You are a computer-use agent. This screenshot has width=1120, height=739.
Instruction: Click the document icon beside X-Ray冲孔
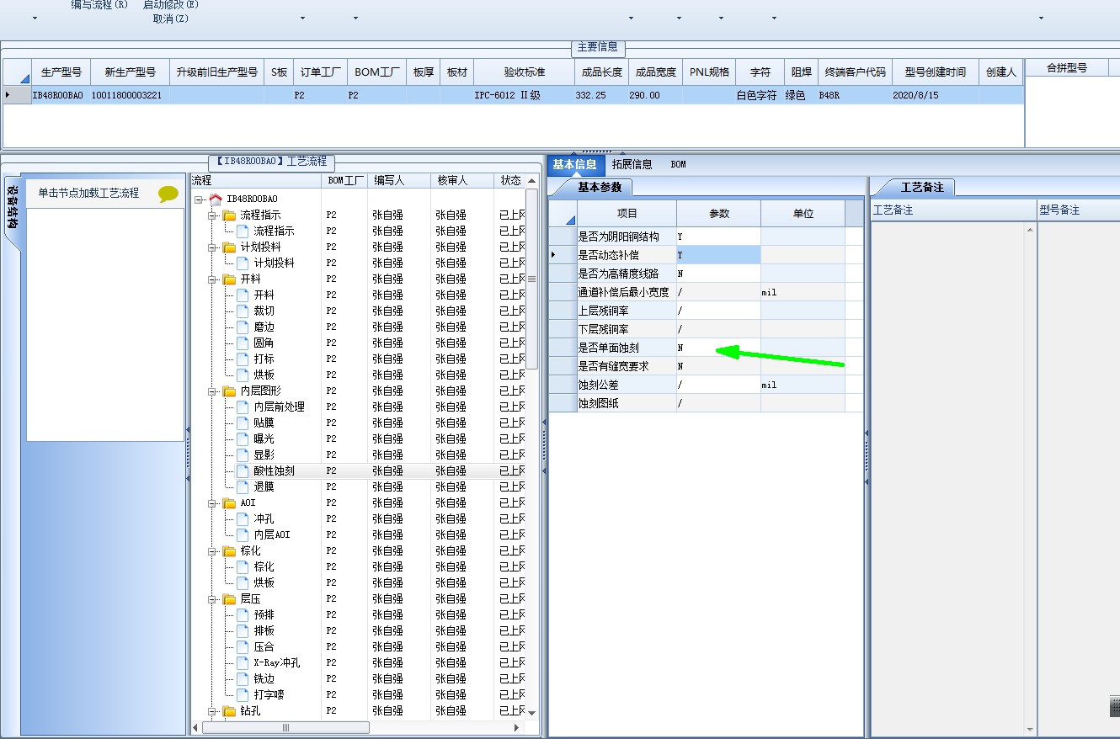[243, 662]
